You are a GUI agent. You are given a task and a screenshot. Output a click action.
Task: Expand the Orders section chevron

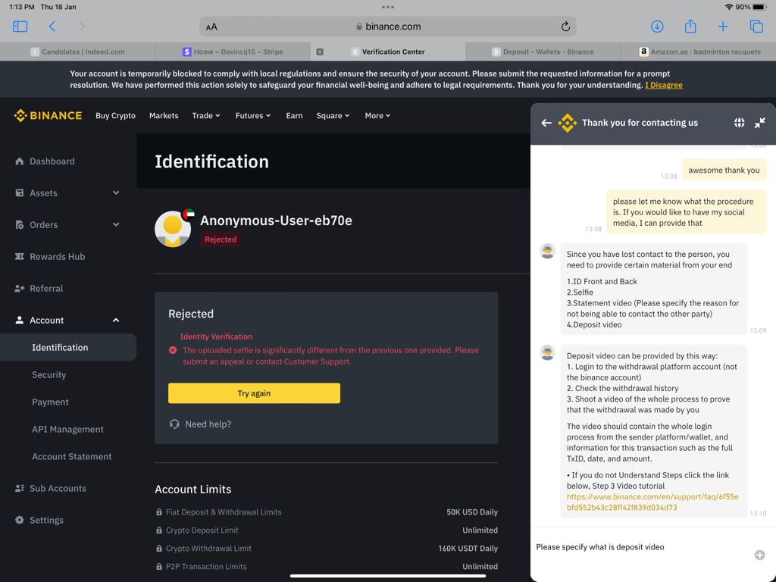[x=116, y=224]
